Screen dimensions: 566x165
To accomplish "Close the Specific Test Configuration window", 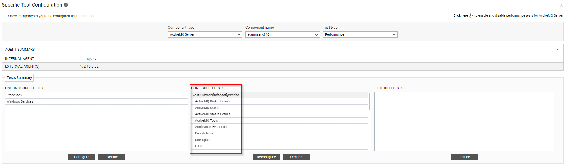I will pos(562,5).
